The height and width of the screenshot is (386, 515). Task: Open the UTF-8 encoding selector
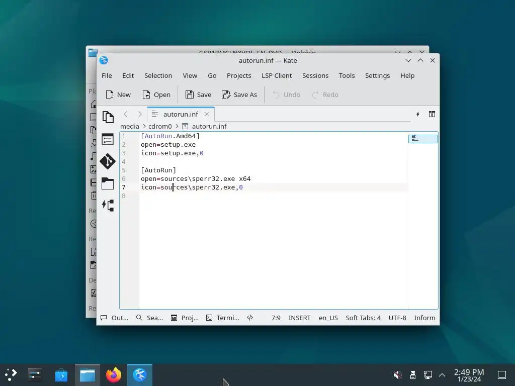[397, 318]
